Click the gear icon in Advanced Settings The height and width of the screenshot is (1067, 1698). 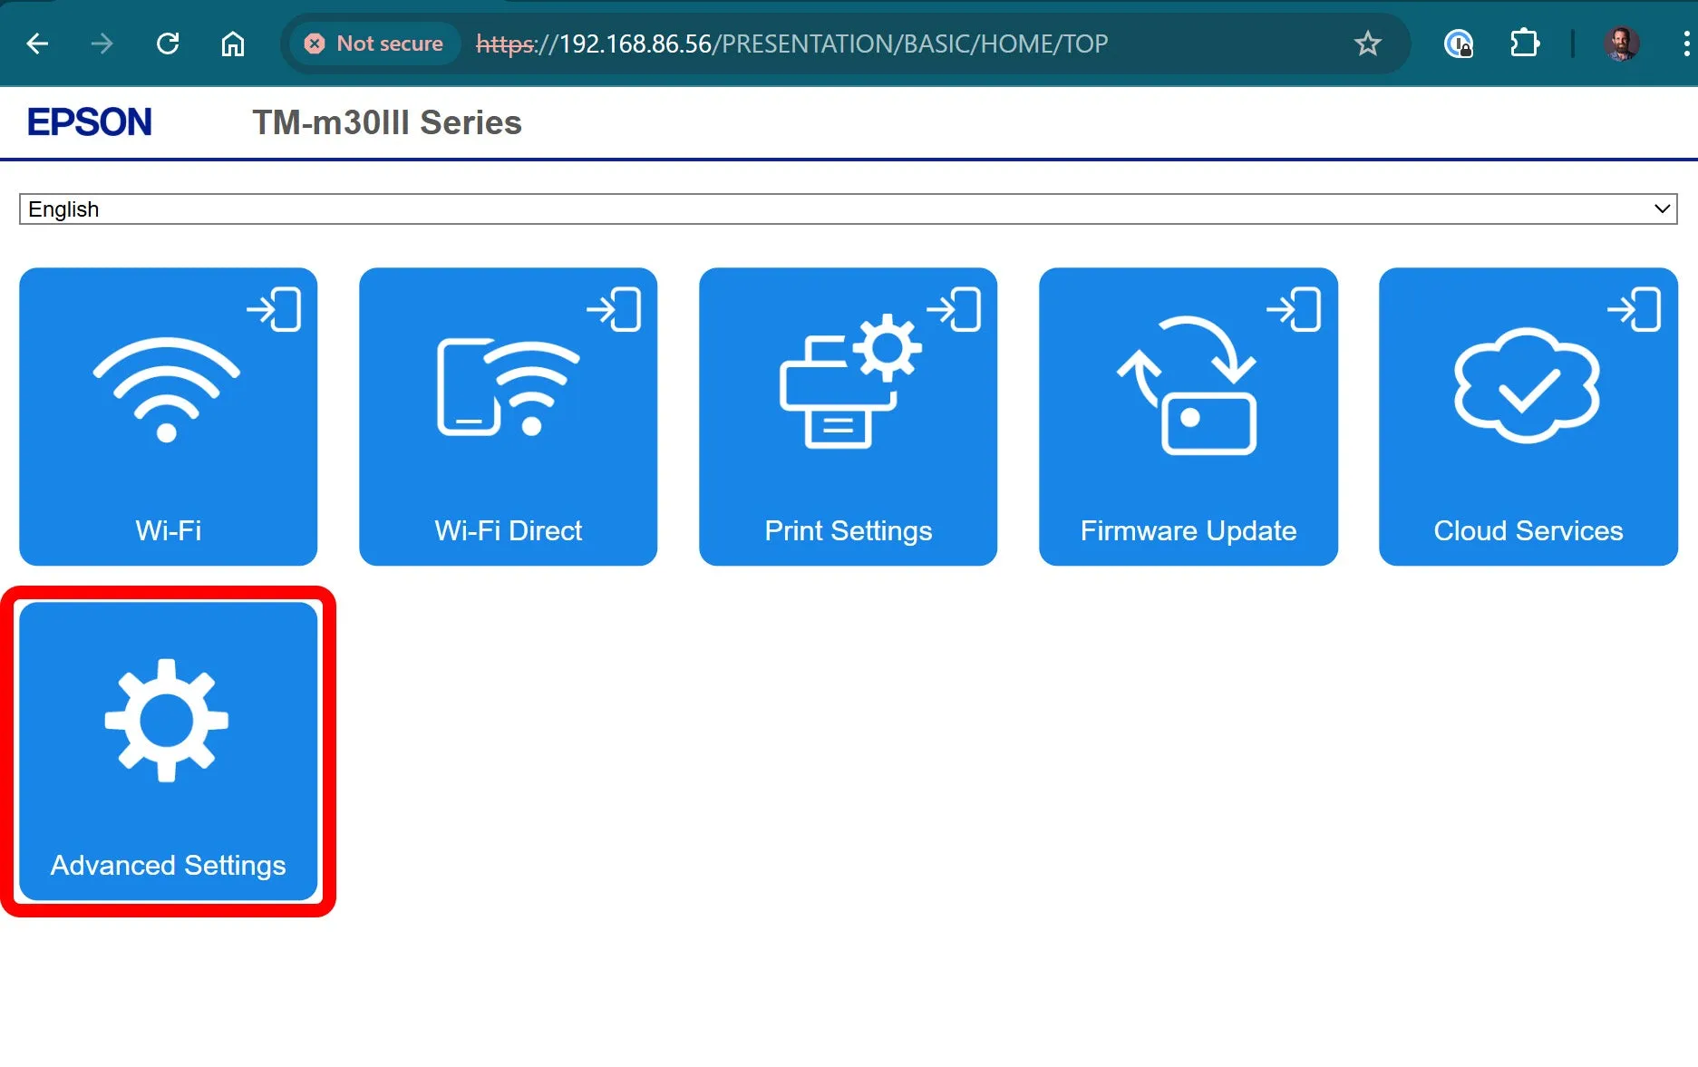(x=167, y=721)
